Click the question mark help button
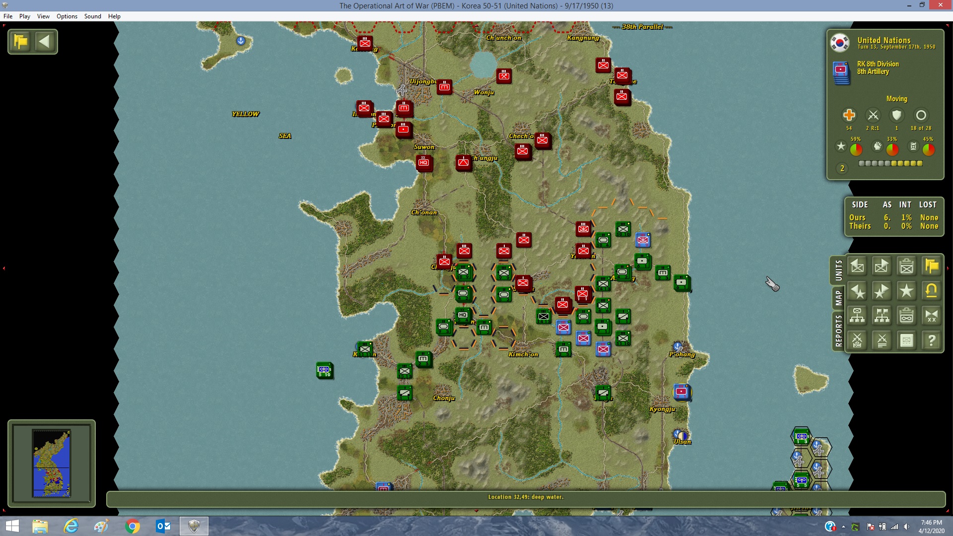This screenshot has width=953, height=536. click(x=932, y=340)
